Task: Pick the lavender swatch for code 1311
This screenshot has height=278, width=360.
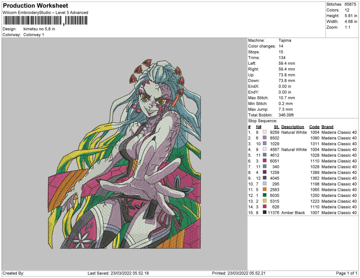Action: tap(265, 144)
